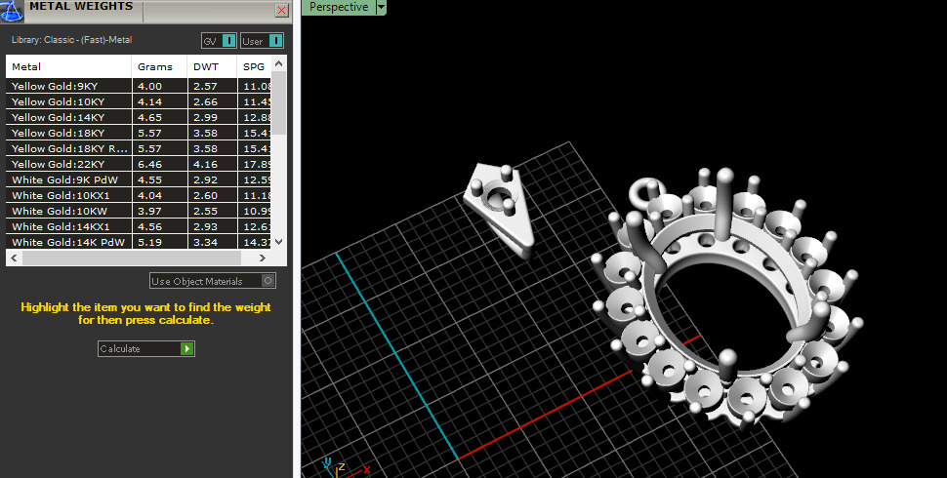Image resolution: width=947 pixels, height=478 pixels.
Task: Click the 5.19 grams value
Action: pyautogui.click(x=149, y=242)
